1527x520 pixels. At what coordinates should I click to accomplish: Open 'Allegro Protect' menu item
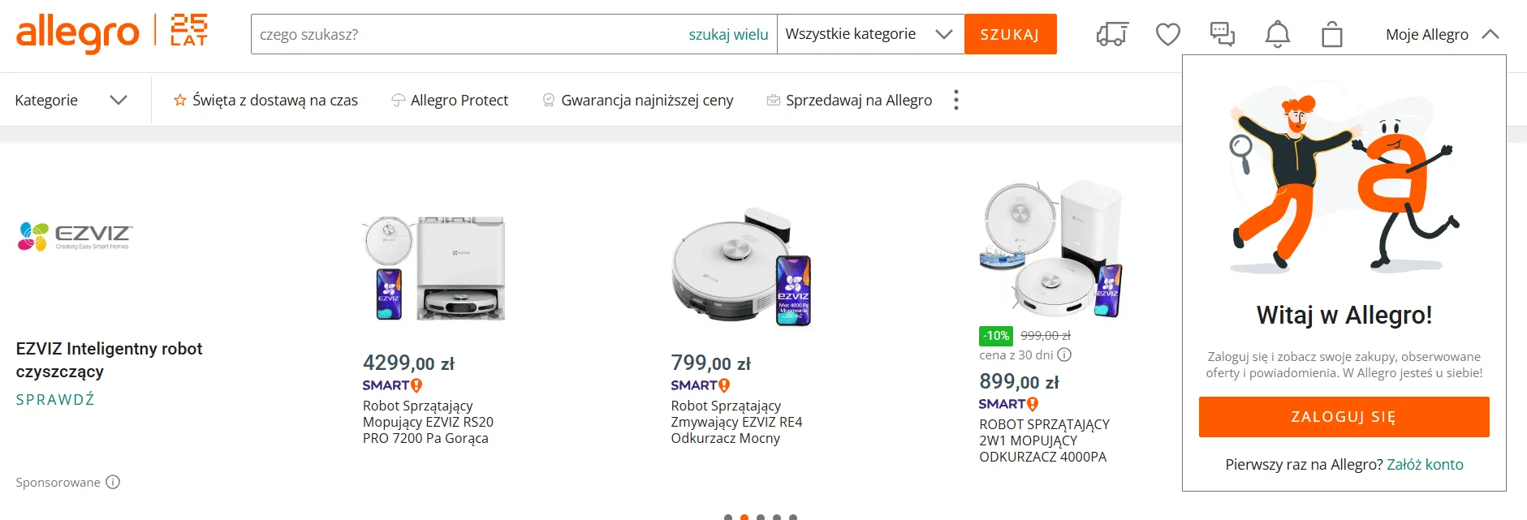click(x=450, y=100)
